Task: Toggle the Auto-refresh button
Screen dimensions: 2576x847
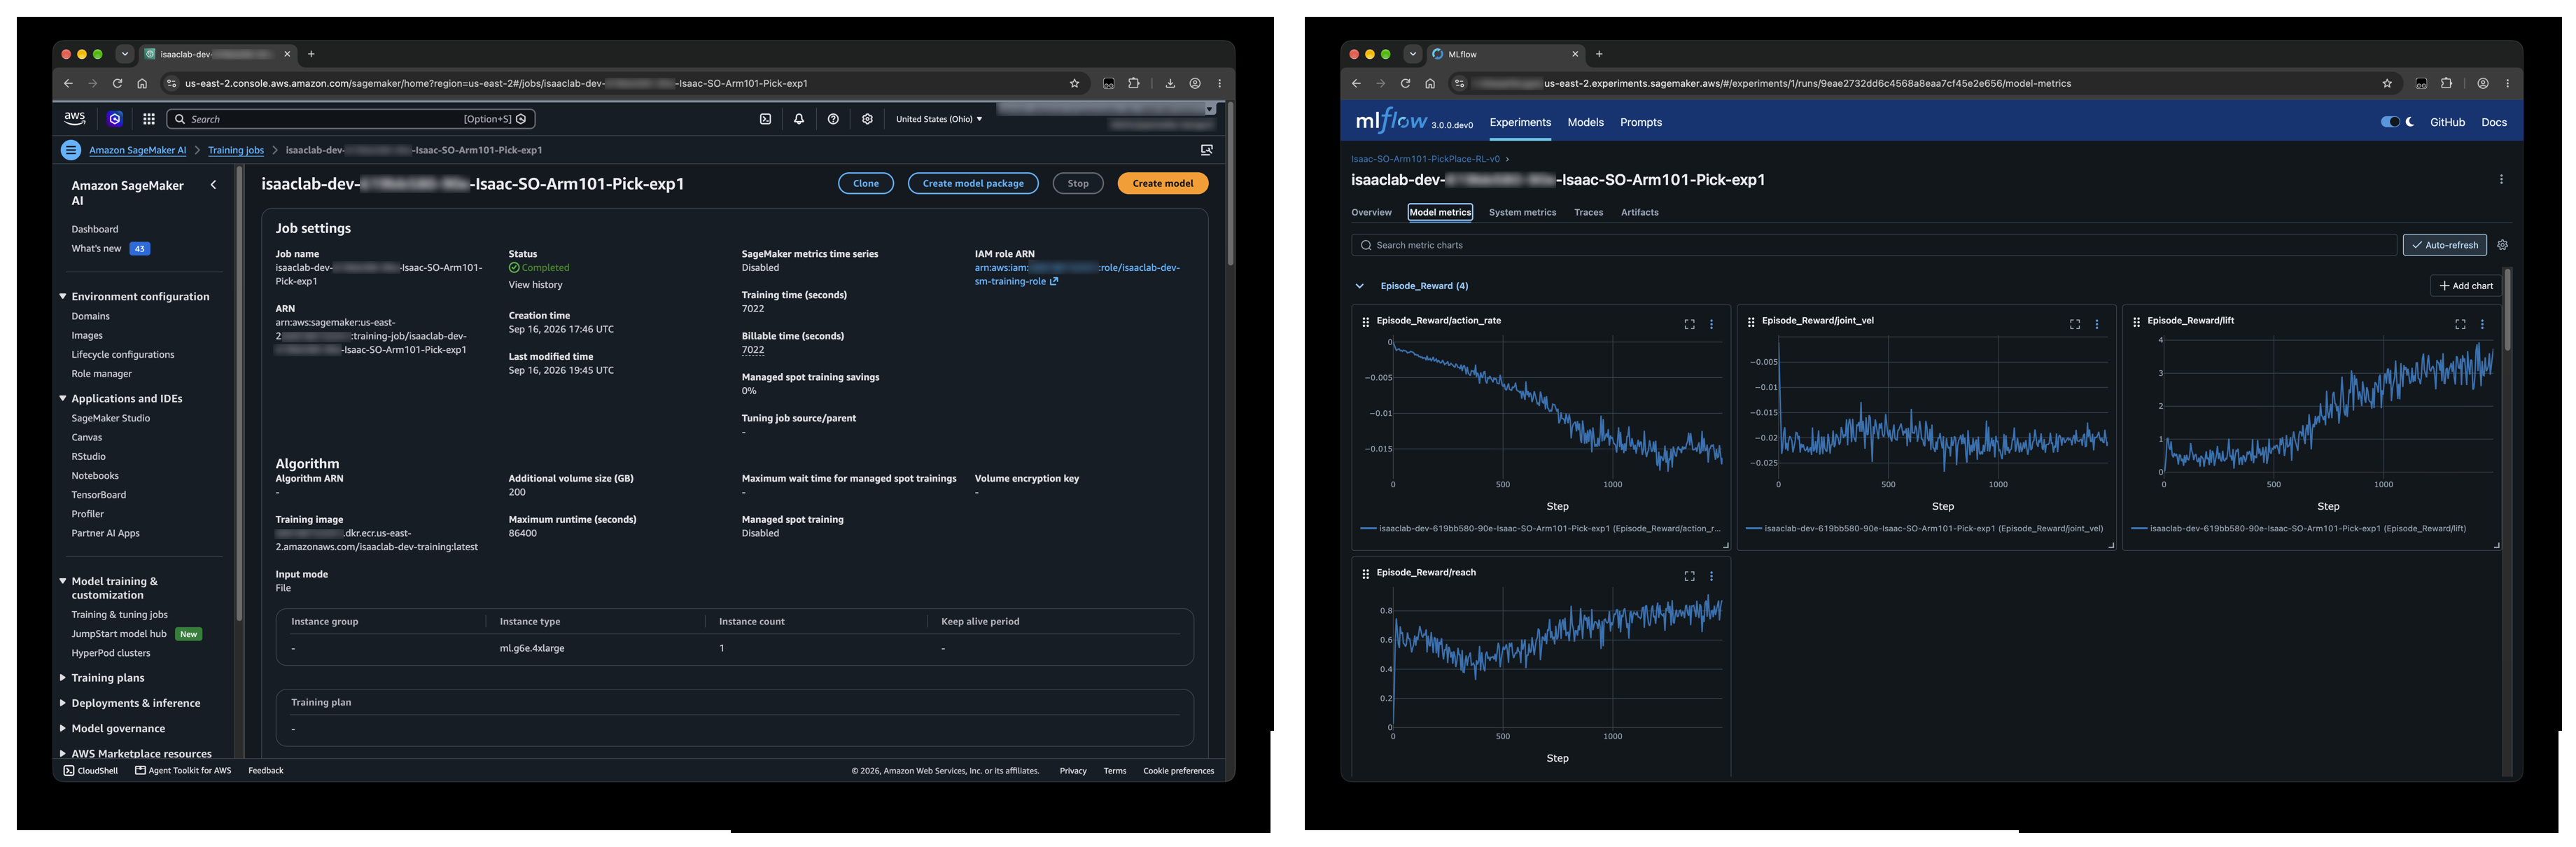Action: coord(2444,245)
